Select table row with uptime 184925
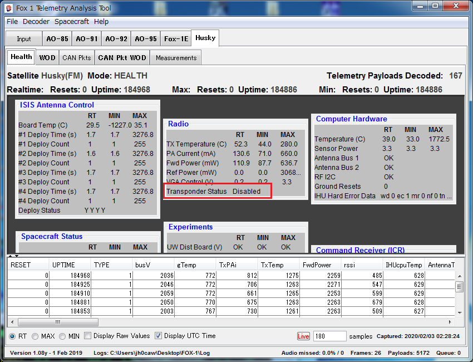 [231, 285]
